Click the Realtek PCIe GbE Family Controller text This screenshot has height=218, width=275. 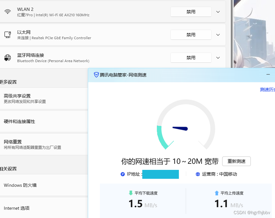[61, 38]
